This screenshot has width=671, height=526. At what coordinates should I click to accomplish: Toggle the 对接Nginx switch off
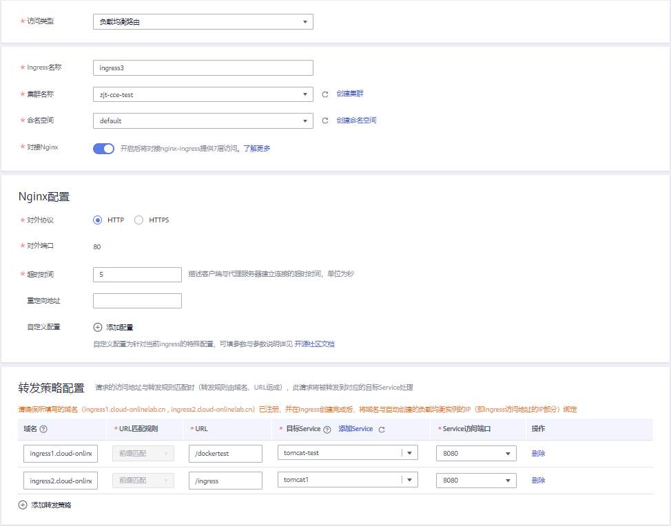click(x=103, y=148)
